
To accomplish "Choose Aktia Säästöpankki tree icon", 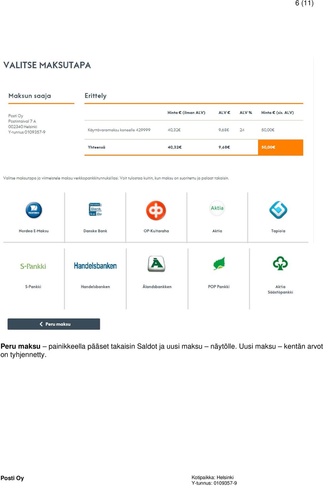I will (280, 263).
